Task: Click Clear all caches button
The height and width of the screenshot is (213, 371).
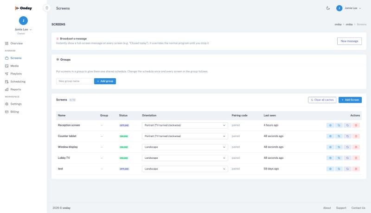Action: (x=322, y=100)
